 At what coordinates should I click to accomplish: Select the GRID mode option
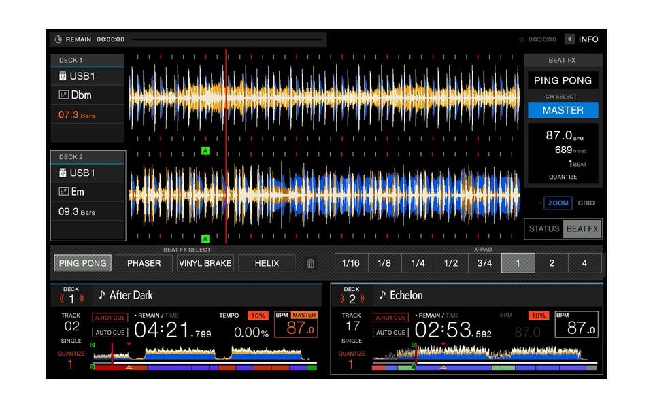point(586,203)
